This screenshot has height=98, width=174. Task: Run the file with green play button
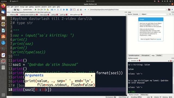tap(35, 10)
